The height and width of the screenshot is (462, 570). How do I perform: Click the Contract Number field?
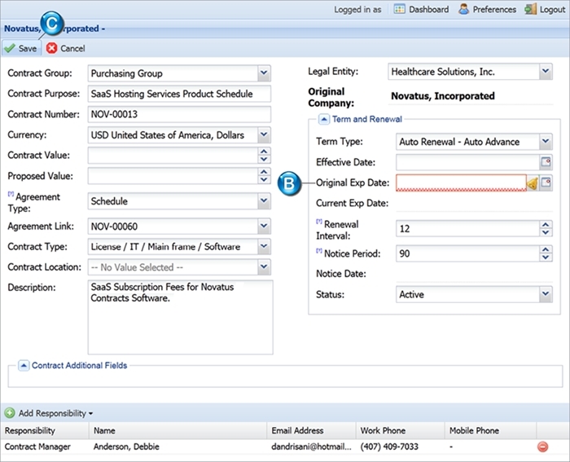[179, 114]
